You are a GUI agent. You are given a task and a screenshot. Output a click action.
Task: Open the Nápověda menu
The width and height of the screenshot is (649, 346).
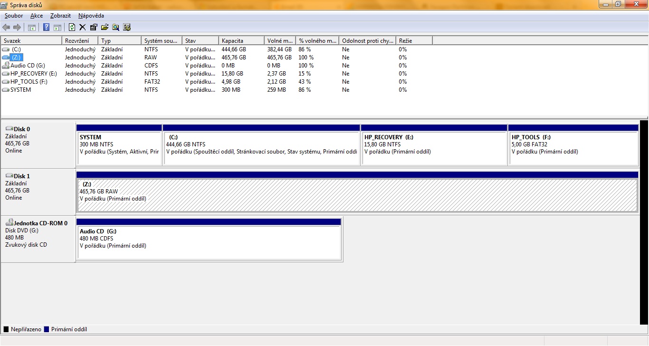pos(91,16)
